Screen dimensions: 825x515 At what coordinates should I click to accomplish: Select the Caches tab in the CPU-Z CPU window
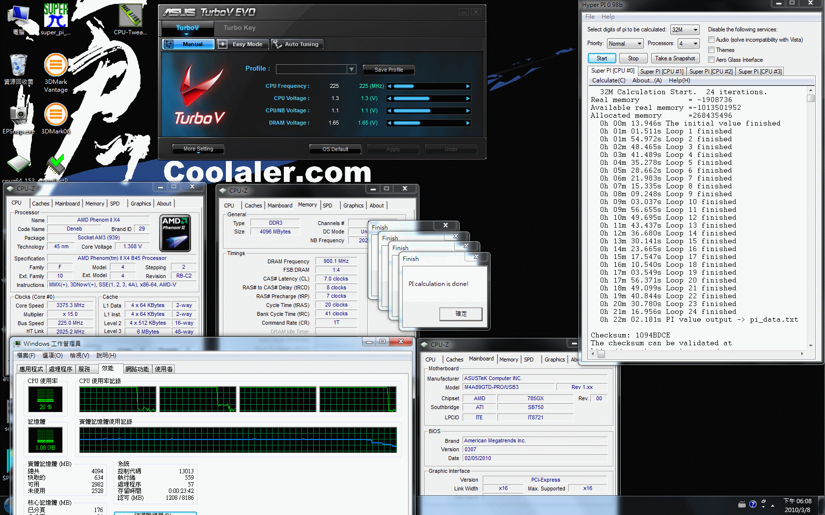tap(41, 204)
